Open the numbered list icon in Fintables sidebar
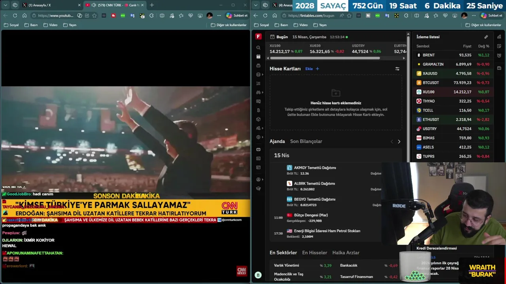This screenshot has width=506, height=284. click(x=258, y=83)
